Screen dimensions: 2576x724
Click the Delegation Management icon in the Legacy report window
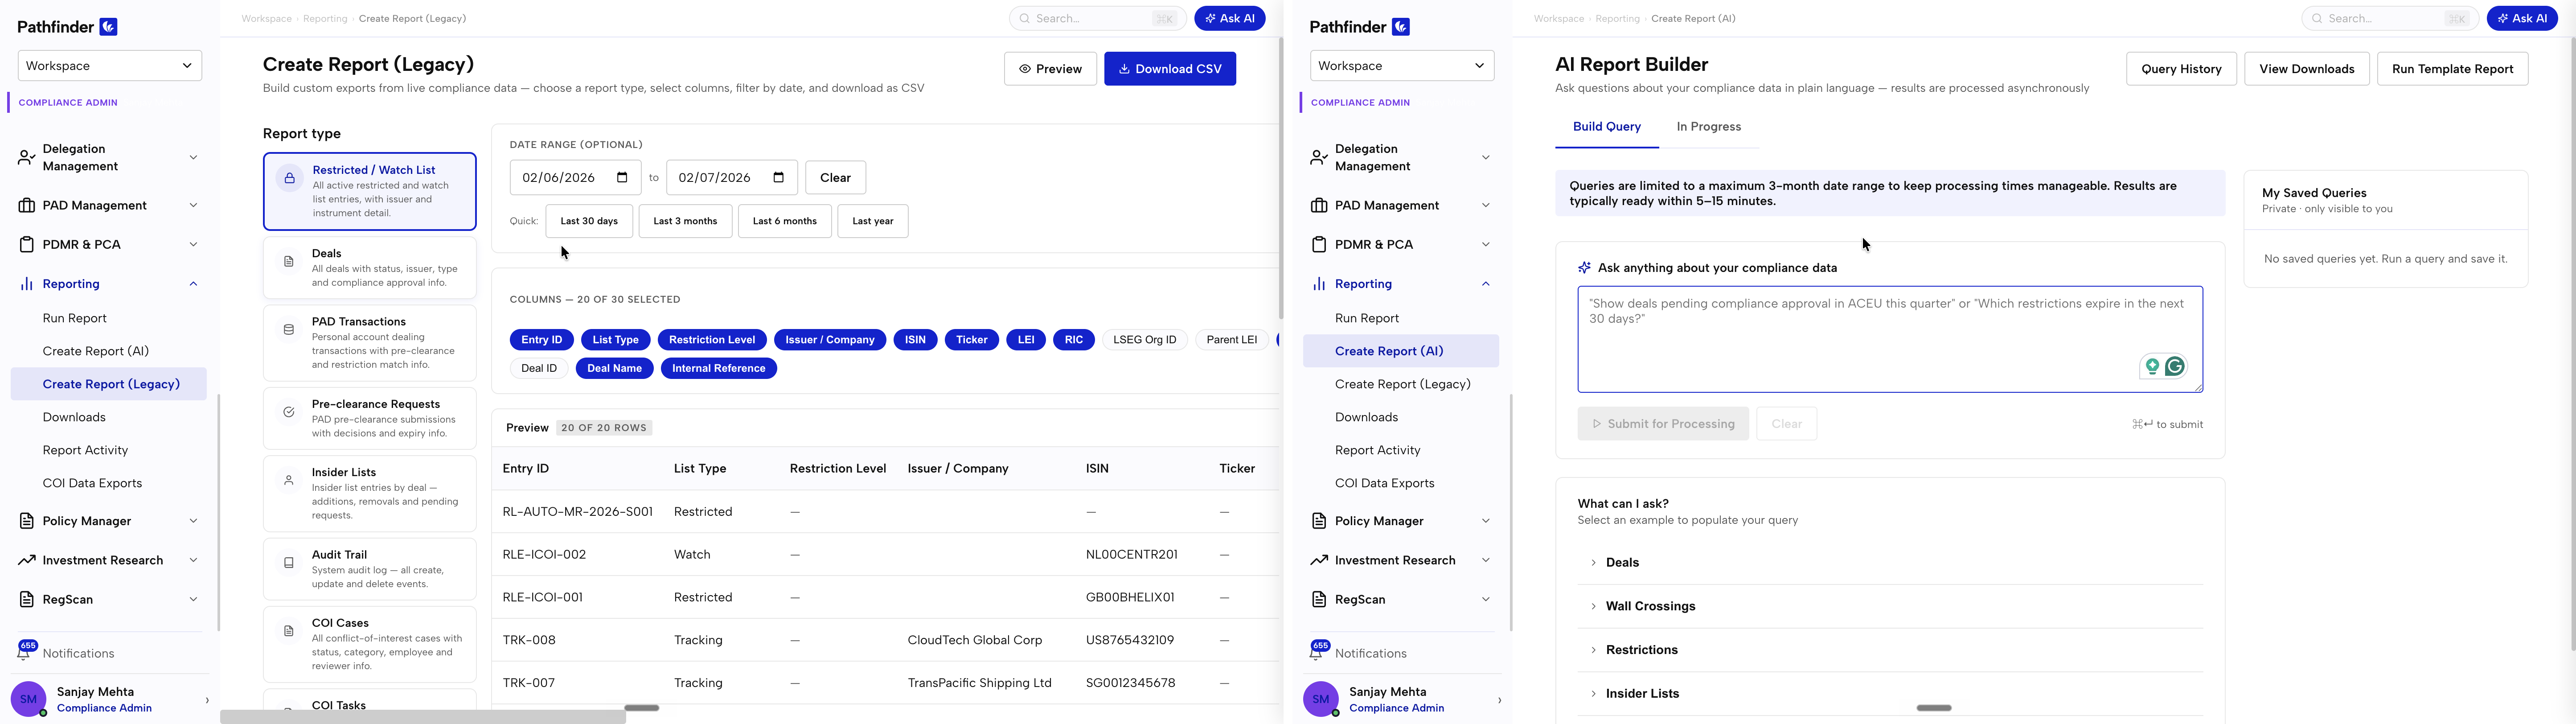tap(27, 158)
